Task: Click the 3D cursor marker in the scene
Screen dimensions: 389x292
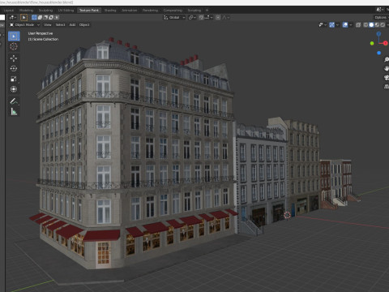Action: [287, 215]
